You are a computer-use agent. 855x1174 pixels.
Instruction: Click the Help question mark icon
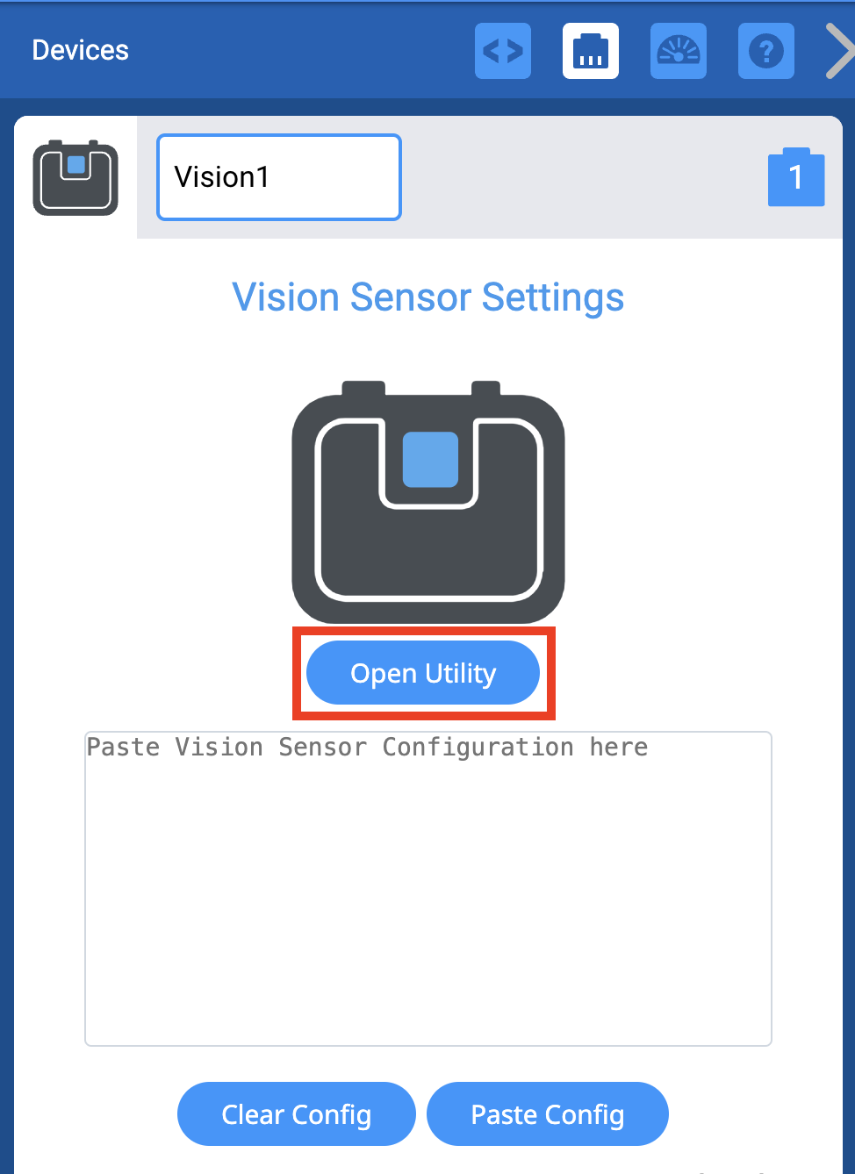click(765, 50)
